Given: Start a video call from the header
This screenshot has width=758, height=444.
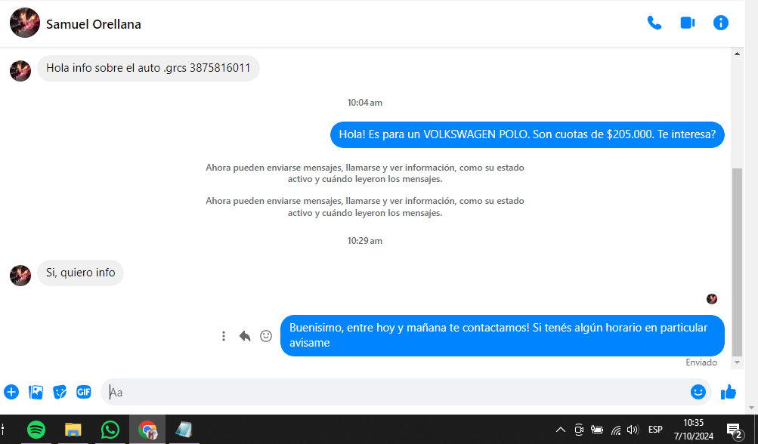Looking at the screenshot, I should click(687, 23).
